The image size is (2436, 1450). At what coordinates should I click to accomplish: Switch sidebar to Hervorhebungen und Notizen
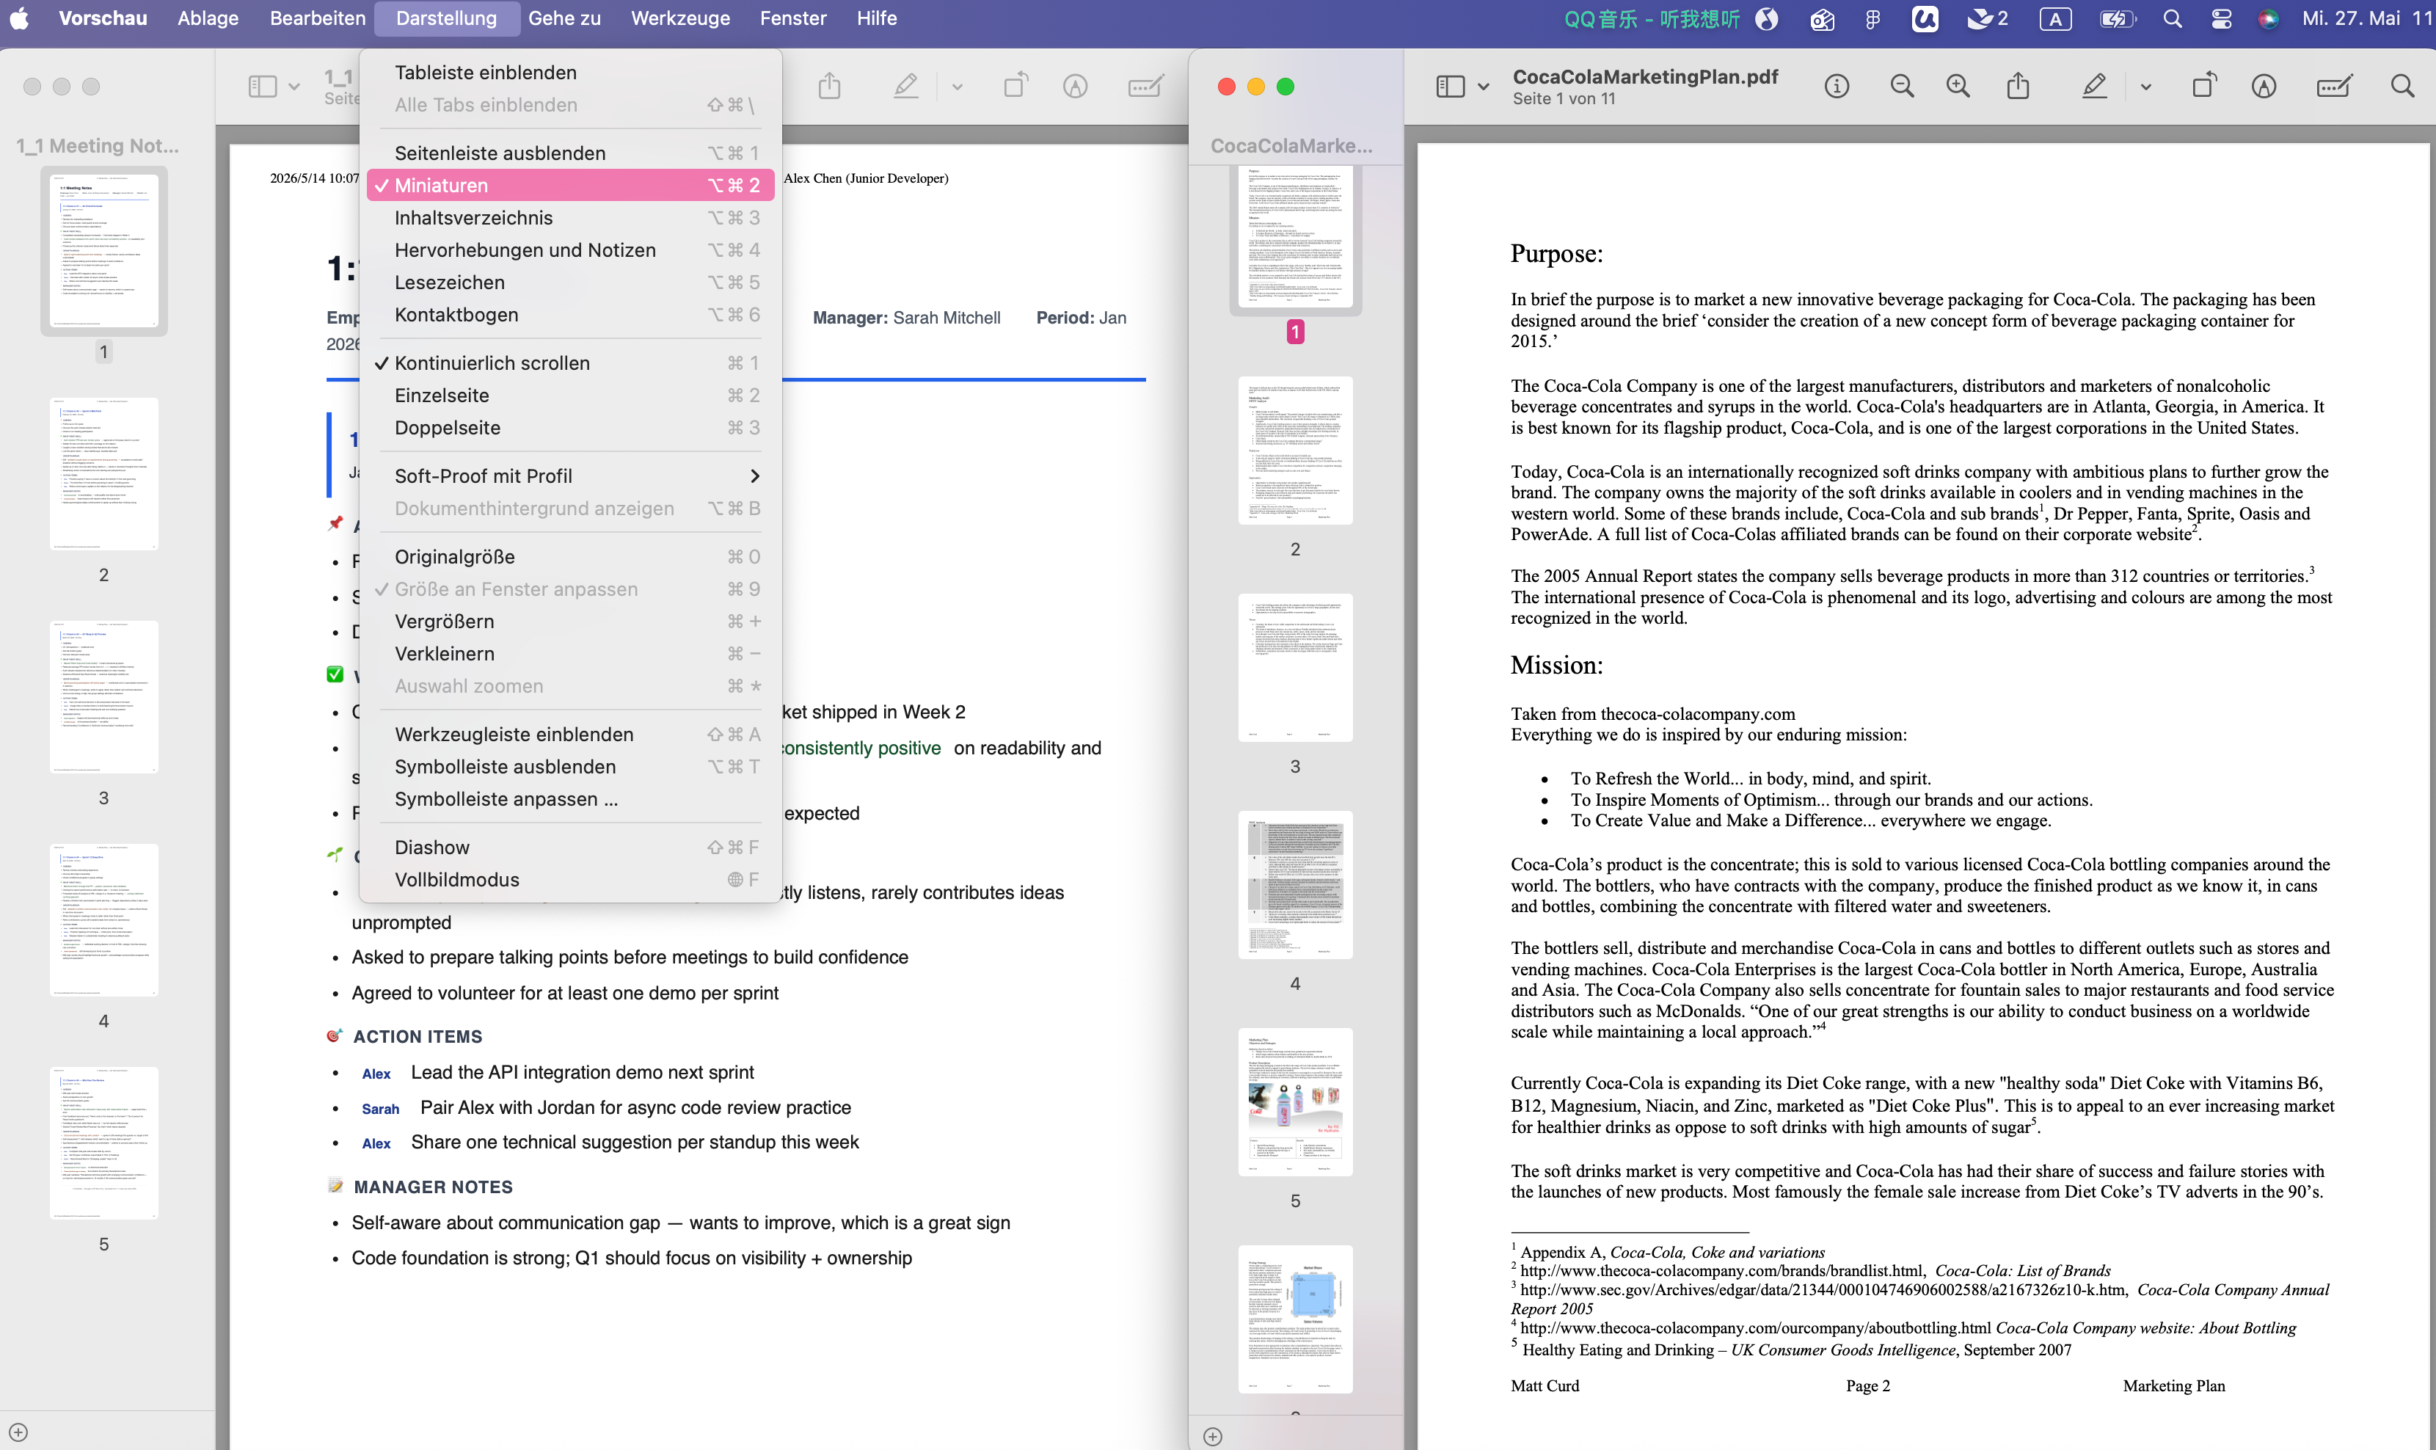[570, 250]
